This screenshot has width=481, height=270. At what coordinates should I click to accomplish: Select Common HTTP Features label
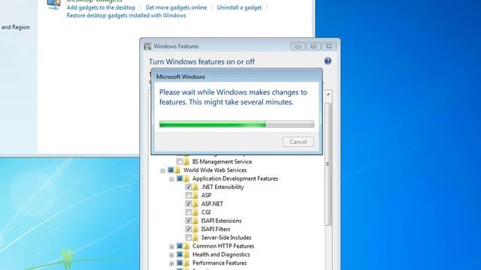point(223,246)
